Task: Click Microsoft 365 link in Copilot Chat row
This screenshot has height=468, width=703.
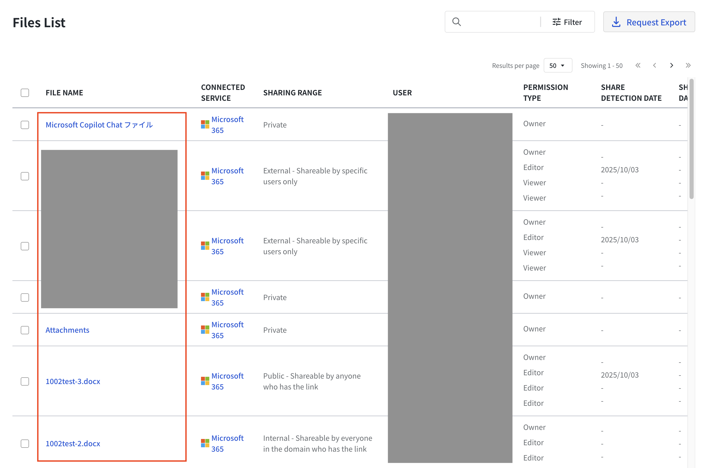Action: (227, 125)
